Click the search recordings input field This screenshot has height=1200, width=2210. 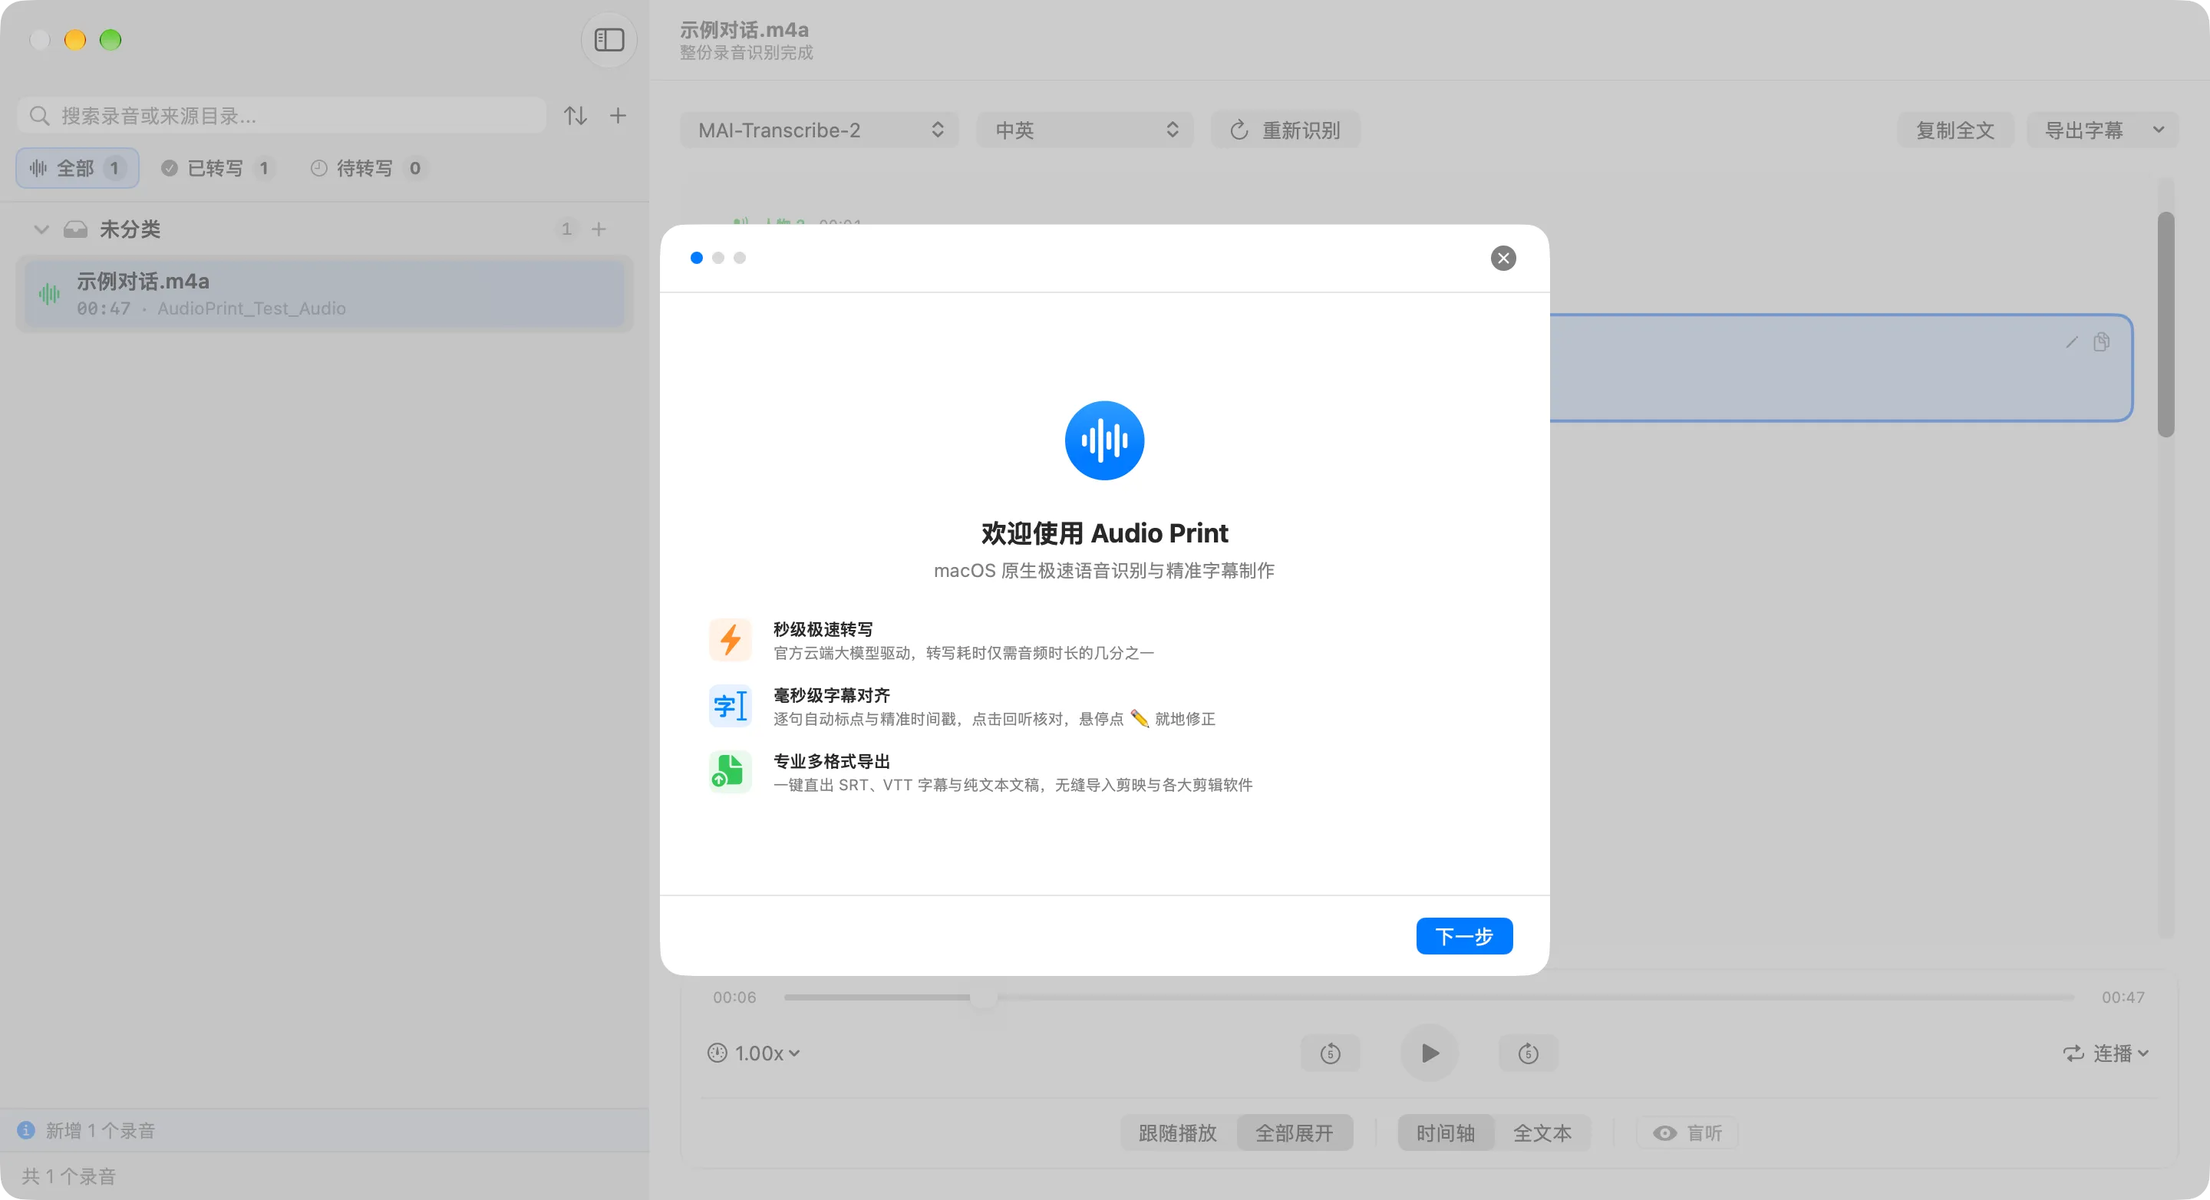pos(282,116)
